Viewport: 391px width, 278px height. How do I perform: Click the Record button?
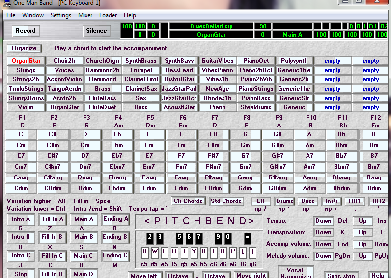coord(26,31)
